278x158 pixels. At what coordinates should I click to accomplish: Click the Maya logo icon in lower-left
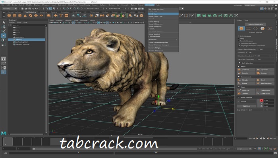point(3,133)
